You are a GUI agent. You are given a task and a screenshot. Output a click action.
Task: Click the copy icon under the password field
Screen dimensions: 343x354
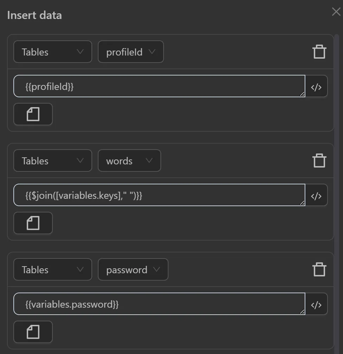click(x=33, y=332)
